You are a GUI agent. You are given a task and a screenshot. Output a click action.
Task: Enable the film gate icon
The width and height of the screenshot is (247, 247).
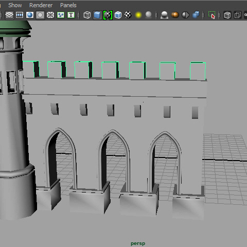[20, 15]
